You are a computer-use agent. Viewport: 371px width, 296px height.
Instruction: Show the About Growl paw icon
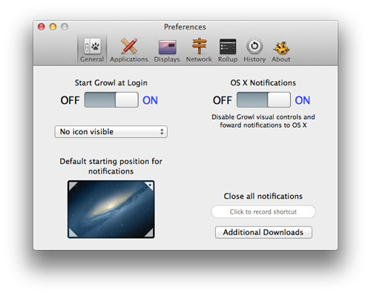[281, 47]
